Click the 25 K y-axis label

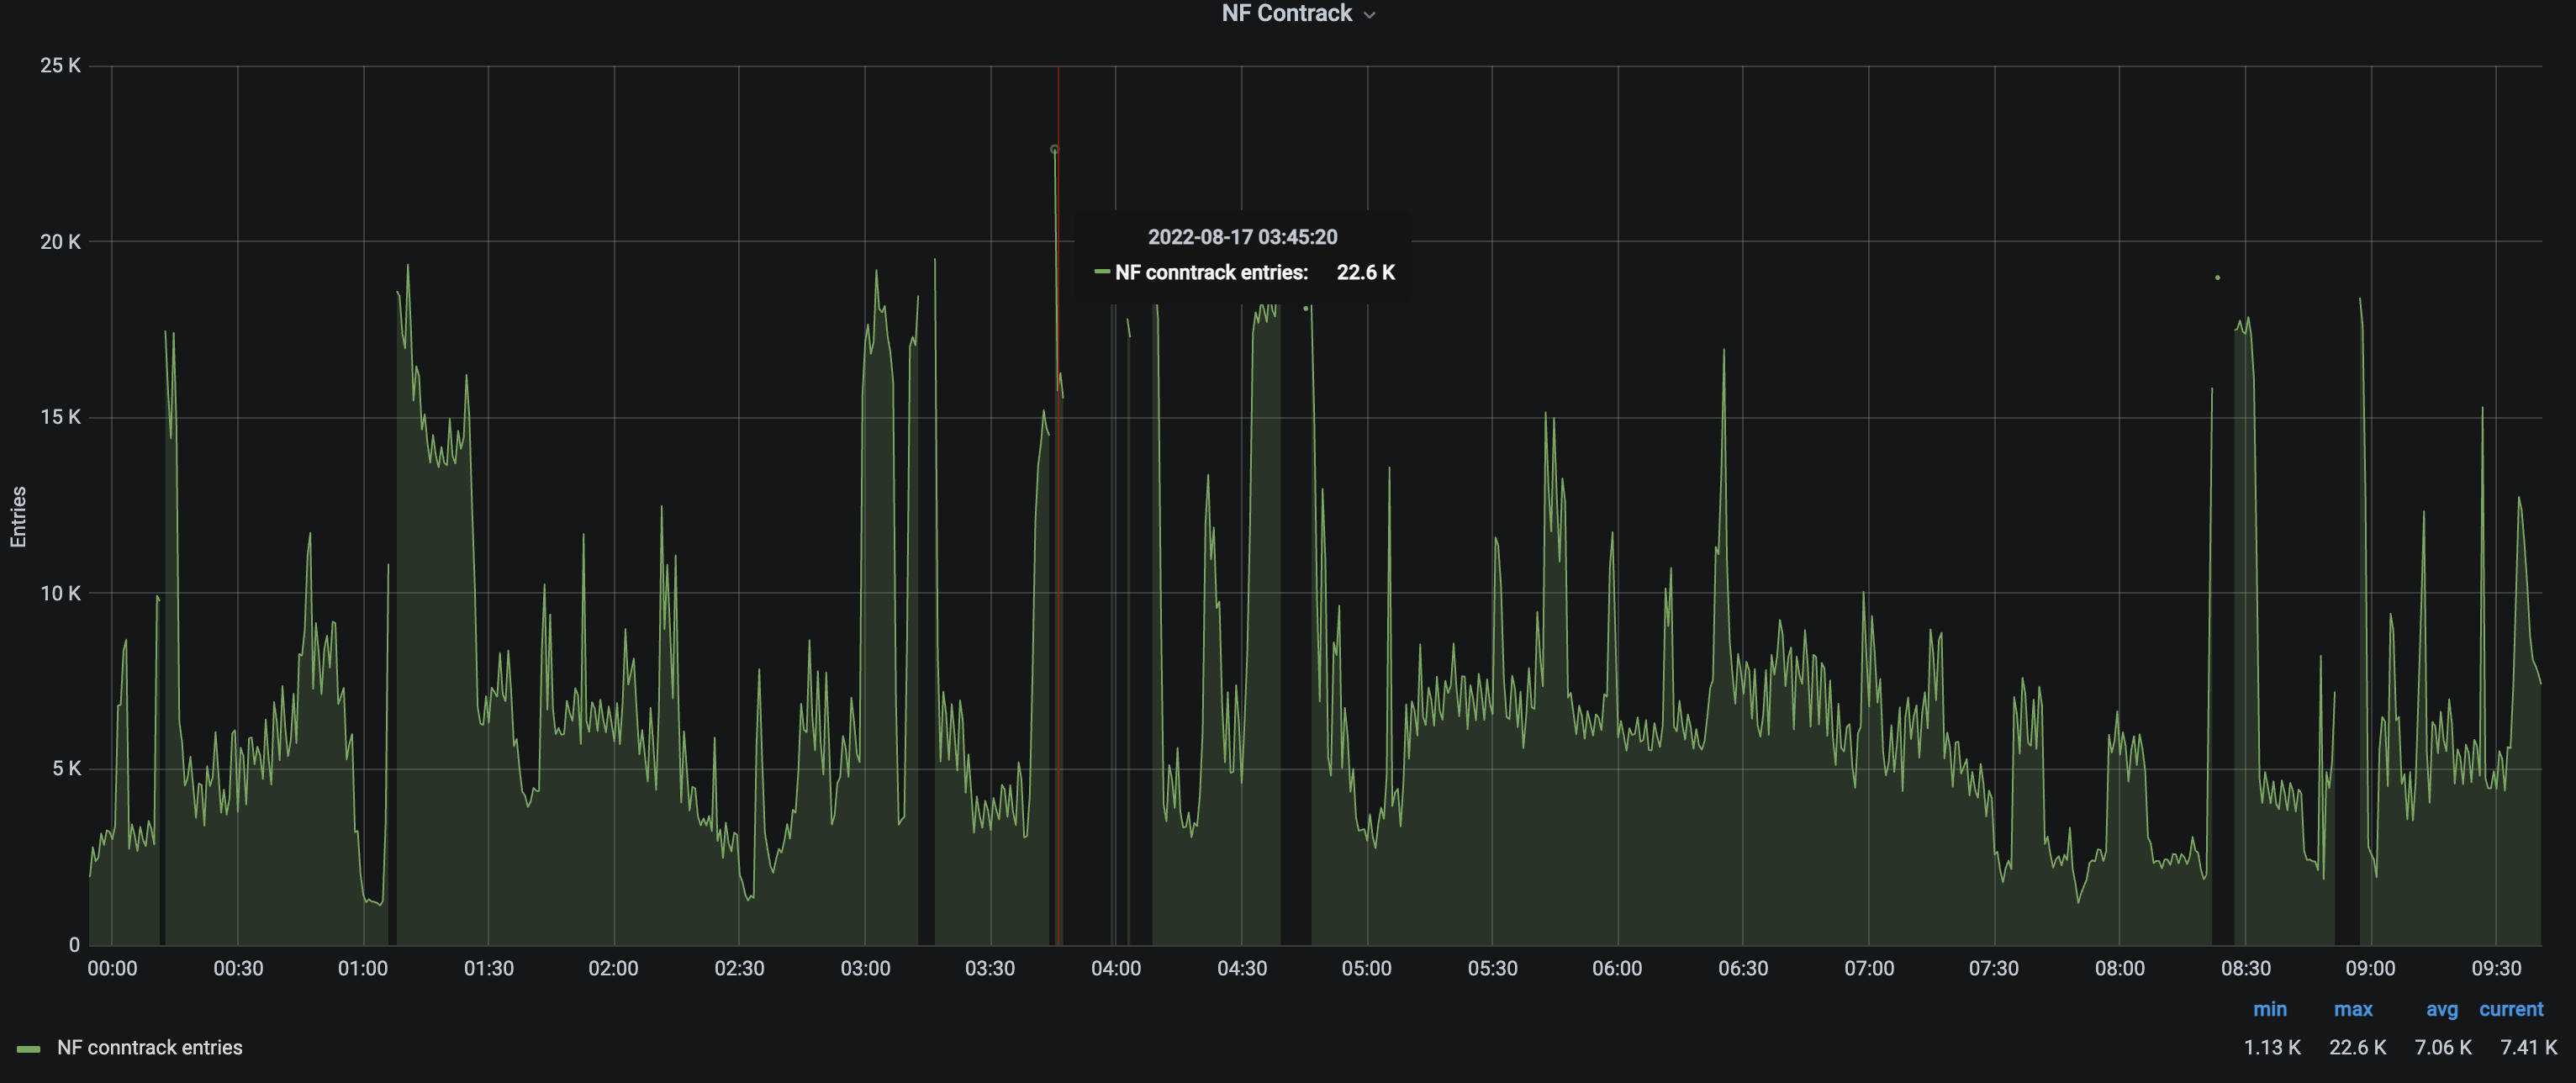60,66
